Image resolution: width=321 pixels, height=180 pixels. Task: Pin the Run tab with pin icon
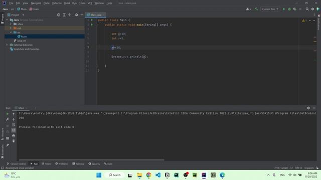[x=8, y=145]
